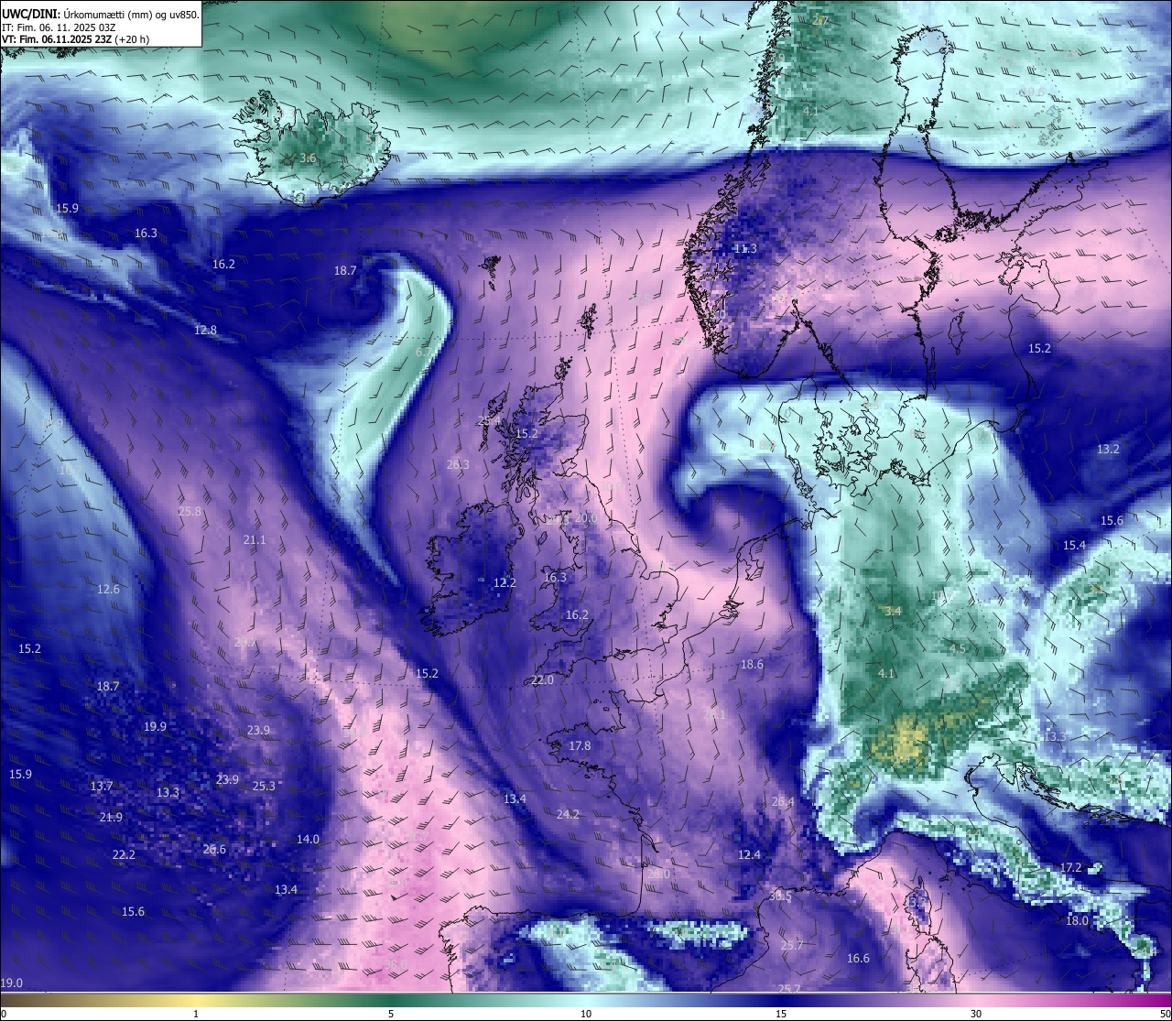Click the 3.4 value over Germany
Image resolution: width=1172 pixels, height=1021 pixels.
(895, 612)
